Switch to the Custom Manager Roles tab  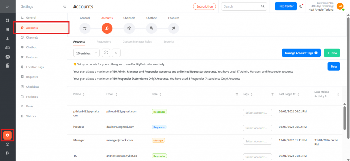tap(137, 42)
